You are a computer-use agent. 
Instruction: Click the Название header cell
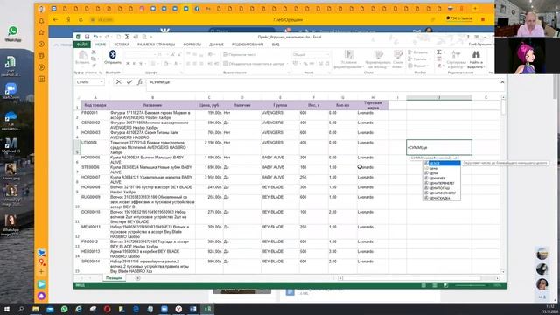click(152, 105)
